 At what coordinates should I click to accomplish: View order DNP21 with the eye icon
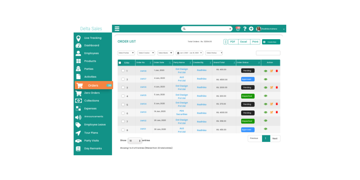click(266, 129)
